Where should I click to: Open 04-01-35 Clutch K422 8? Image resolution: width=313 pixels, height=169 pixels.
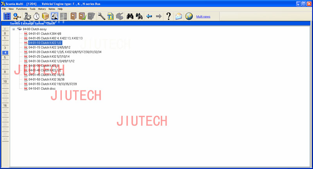coord(43,66)
